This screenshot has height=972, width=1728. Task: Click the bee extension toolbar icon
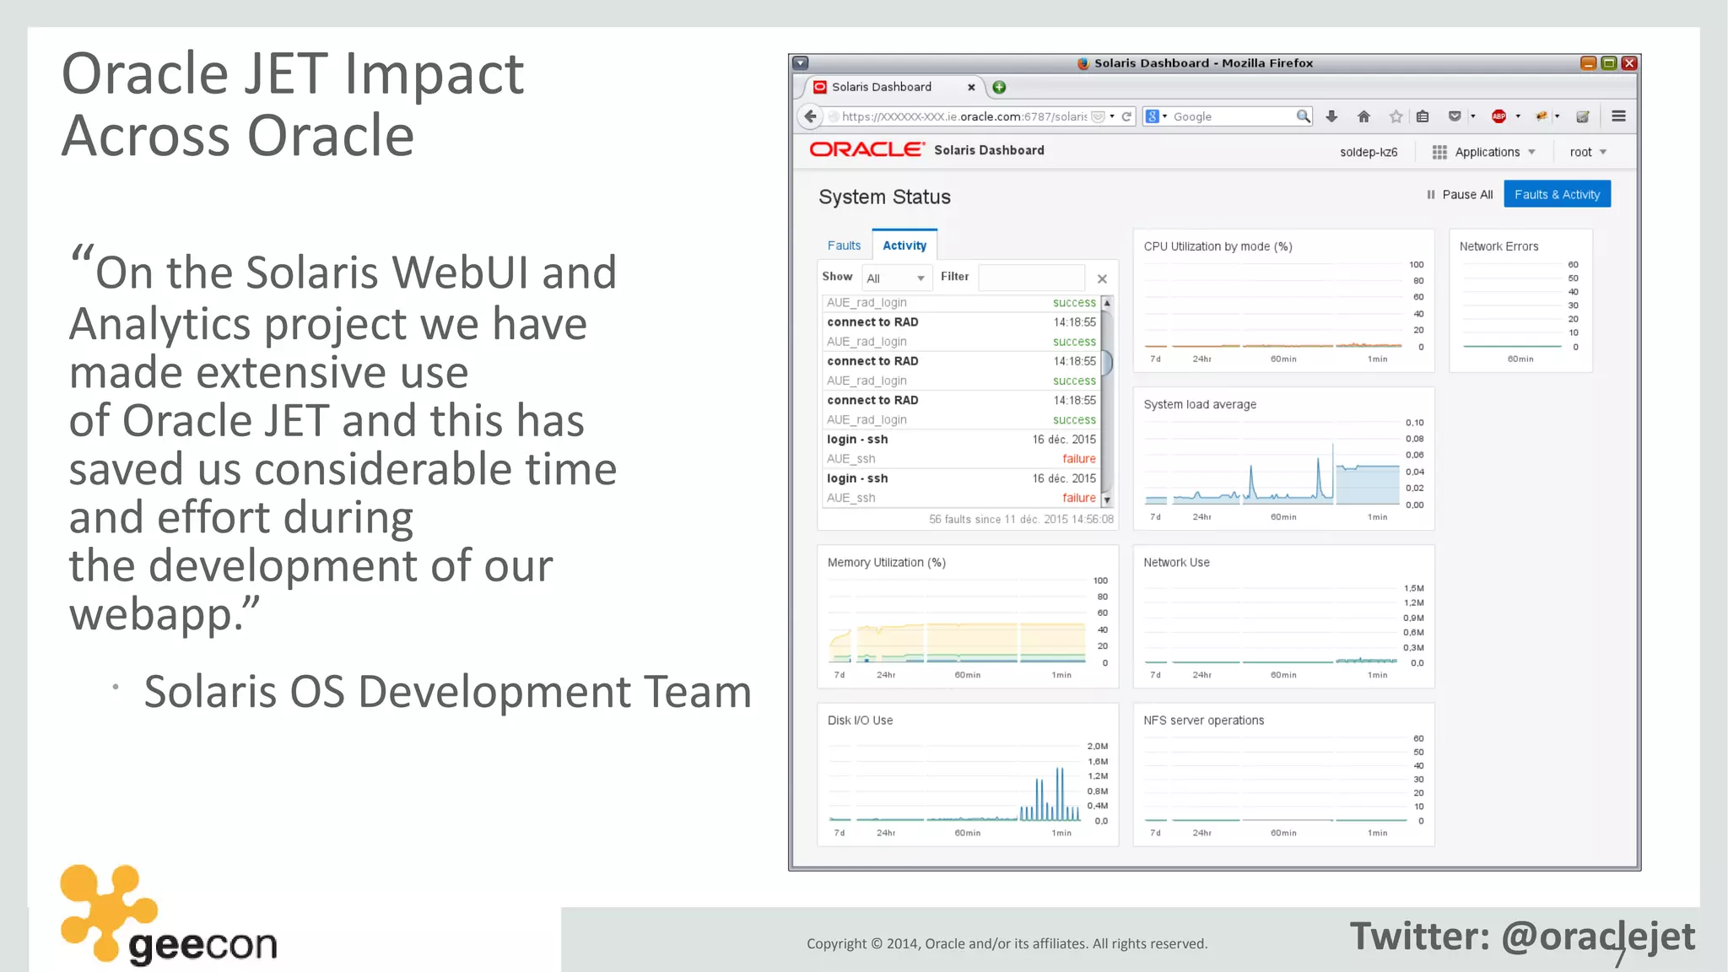pyautogui.click(x=1542, y=116)
